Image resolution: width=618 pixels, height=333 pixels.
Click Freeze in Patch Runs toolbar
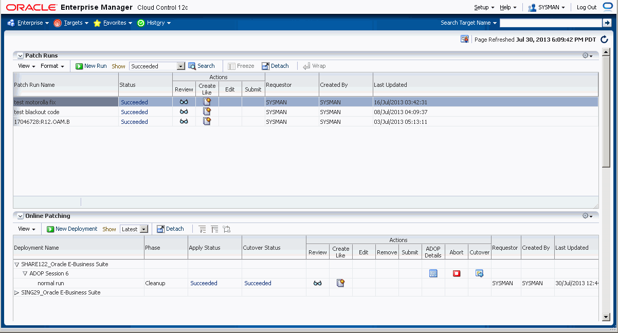point(241,66)
